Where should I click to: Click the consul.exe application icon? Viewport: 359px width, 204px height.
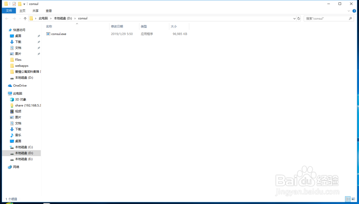[48, 34]
